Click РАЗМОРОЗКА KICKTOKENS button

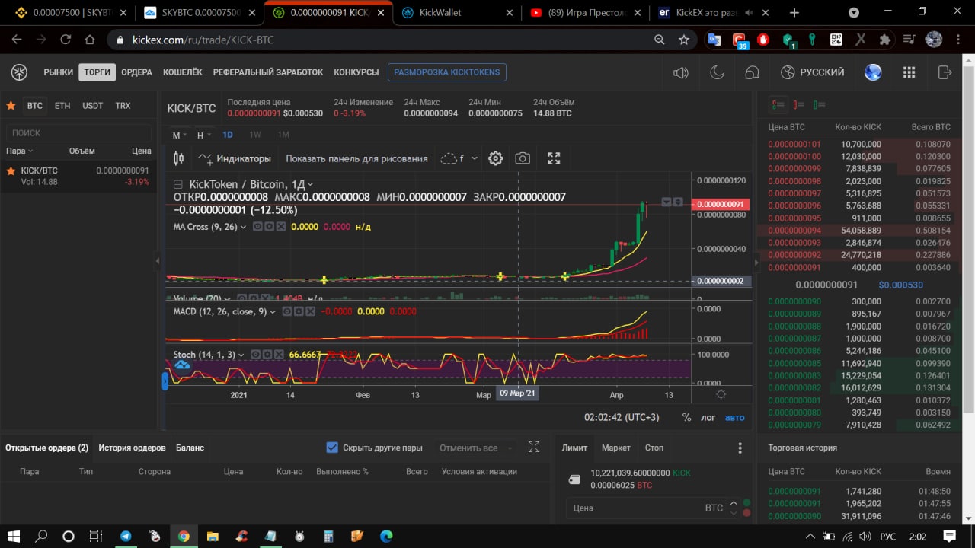[x=447, y=72]
